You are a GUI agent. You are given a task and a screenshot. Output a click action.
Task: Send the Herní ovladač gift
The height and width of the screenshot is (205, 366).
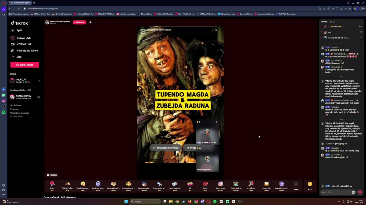175,186
